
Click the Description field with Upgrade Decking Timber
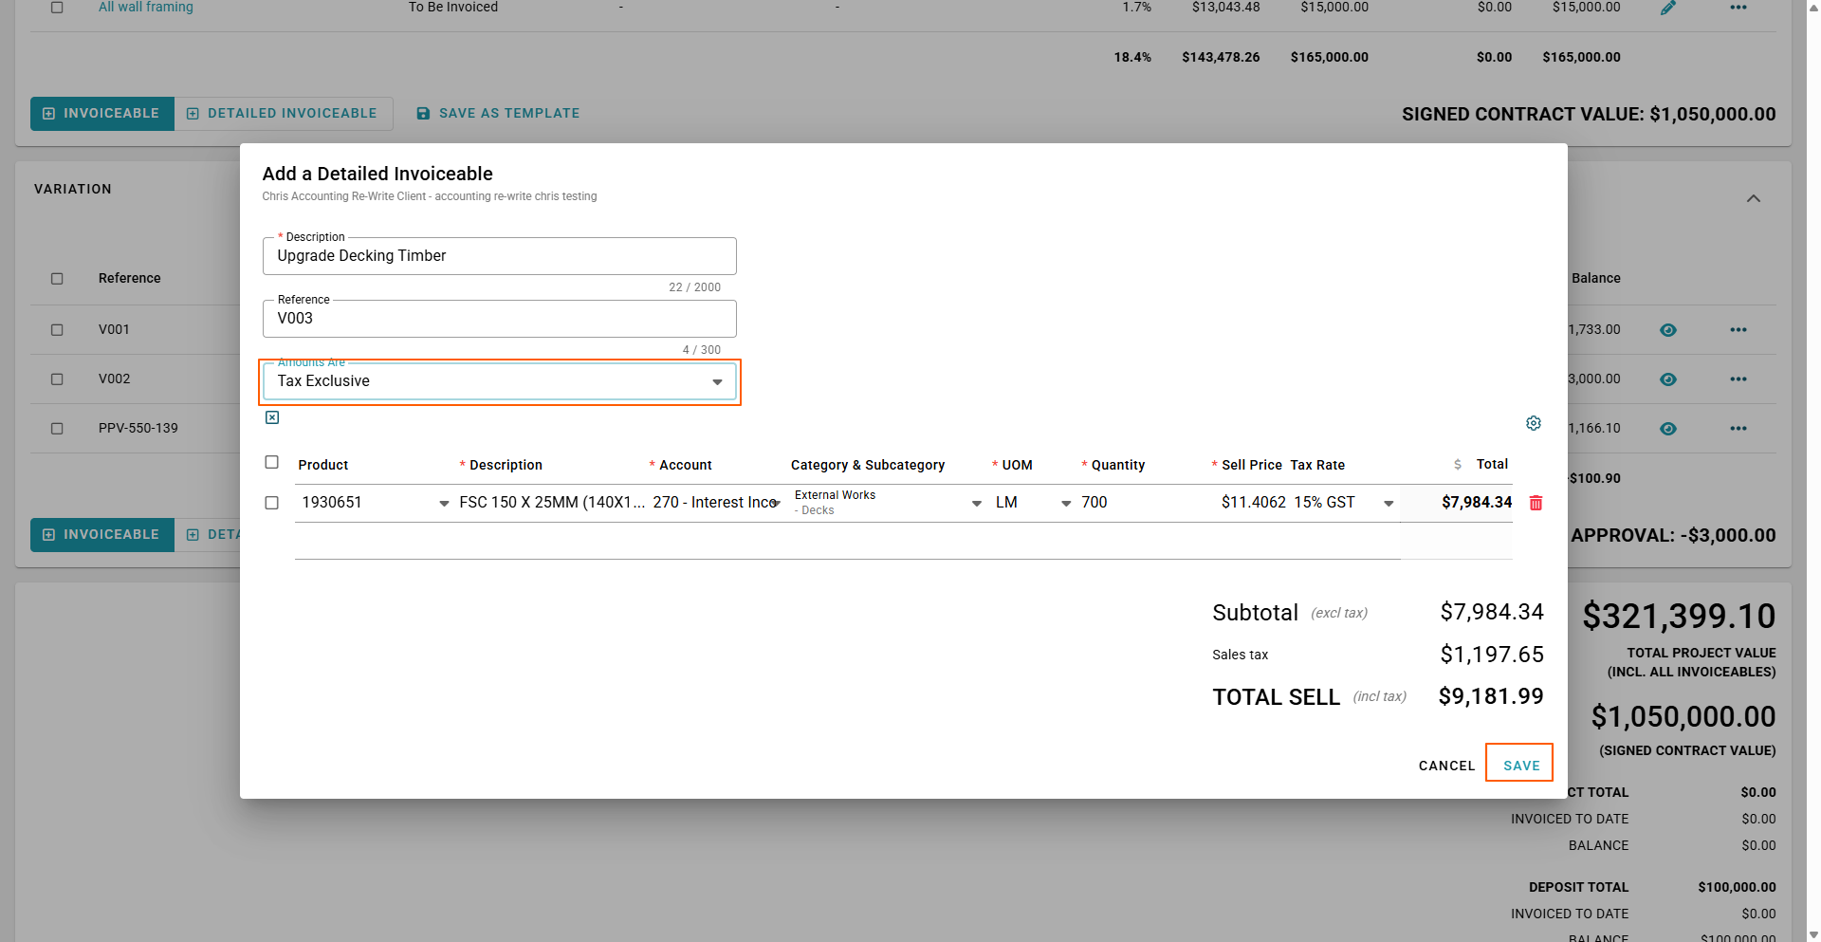500,256
